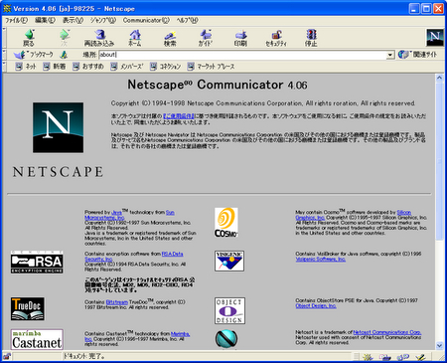Collapse the personal toolbar using its grip
Image resolution: width=447 pixels, height=363 pixels.
tap(4, 67)
